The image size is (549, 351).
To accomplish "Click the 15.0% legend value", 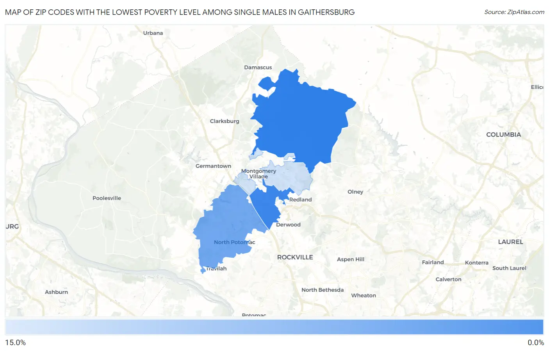I will [x=16, y=343].
